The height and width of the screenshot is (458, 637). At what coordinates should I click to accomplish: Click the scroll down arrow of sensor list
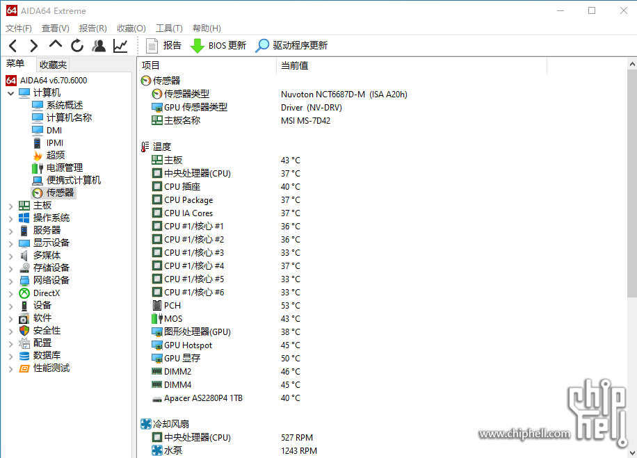pyautogui.click(x=632, y=452)
